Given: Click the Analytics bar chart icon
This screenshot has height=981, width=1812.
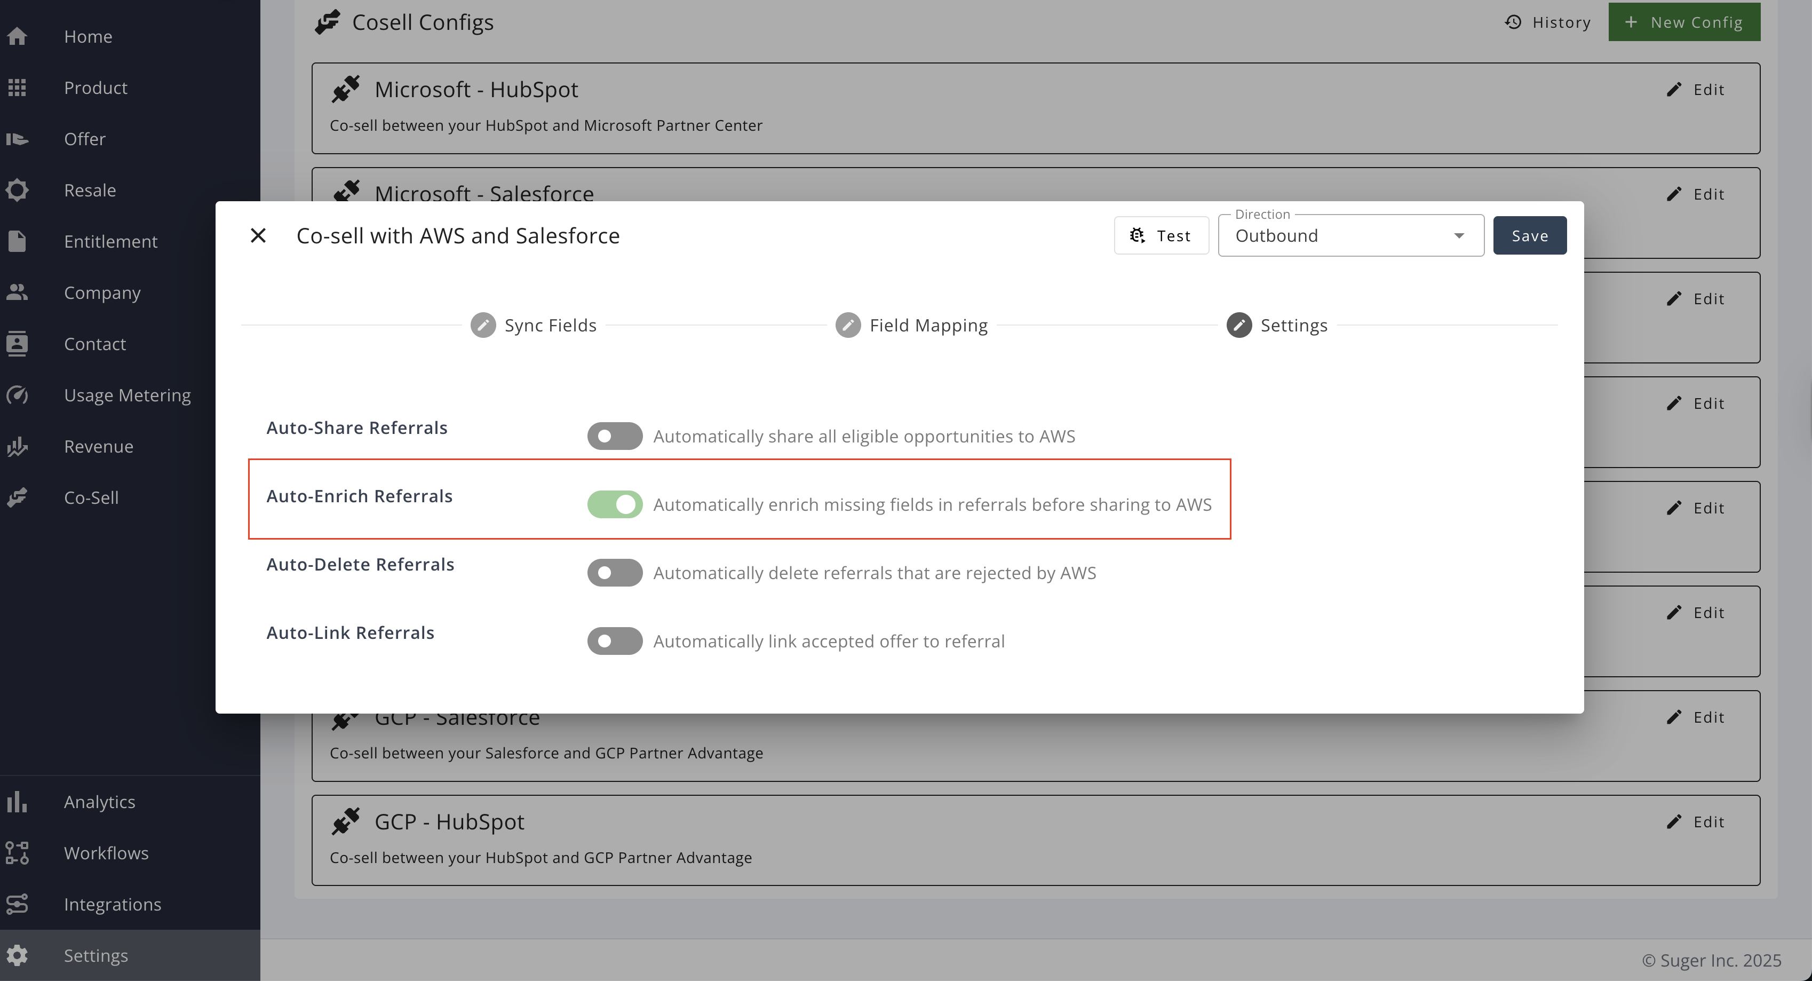Looking at the screenshot, I should pyautogui.click(x=17, y=802).
